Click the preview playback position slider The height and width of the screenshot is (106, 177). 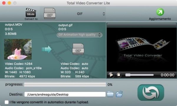tap(140, 75)
